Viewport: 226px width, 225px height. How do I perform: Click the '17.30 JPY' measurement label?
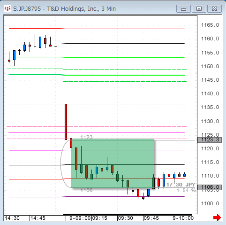pyautogui.click(x=181, y=185)
